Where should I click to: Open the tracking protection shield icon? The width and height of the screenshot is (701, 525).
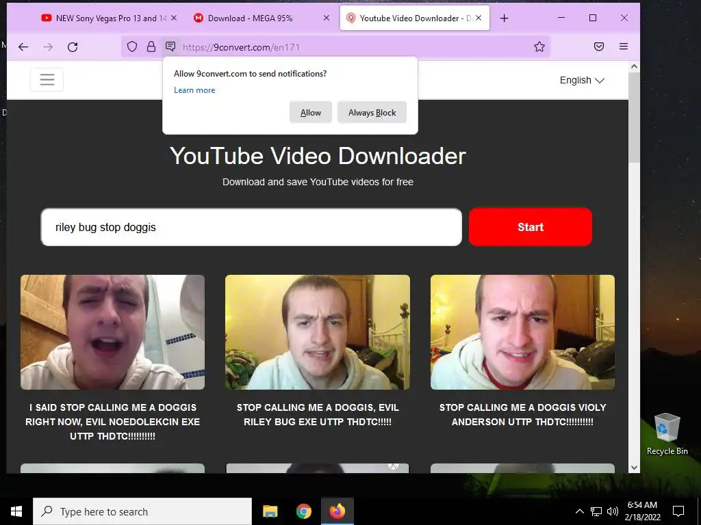132,47
